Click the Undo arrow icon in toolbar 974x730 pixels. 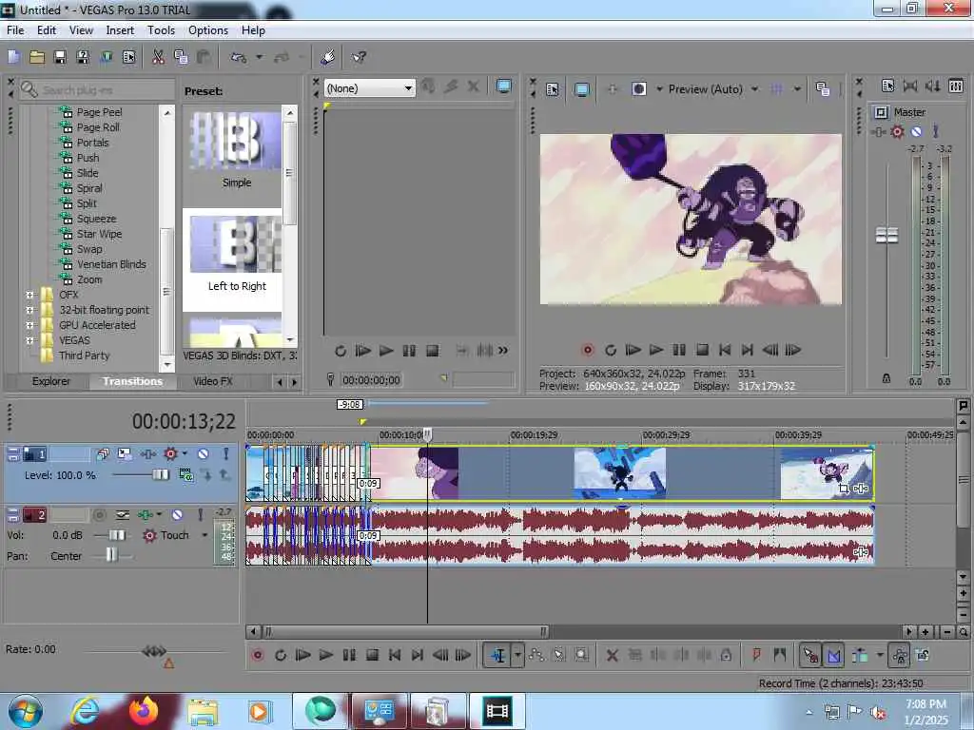pos(238,57)
